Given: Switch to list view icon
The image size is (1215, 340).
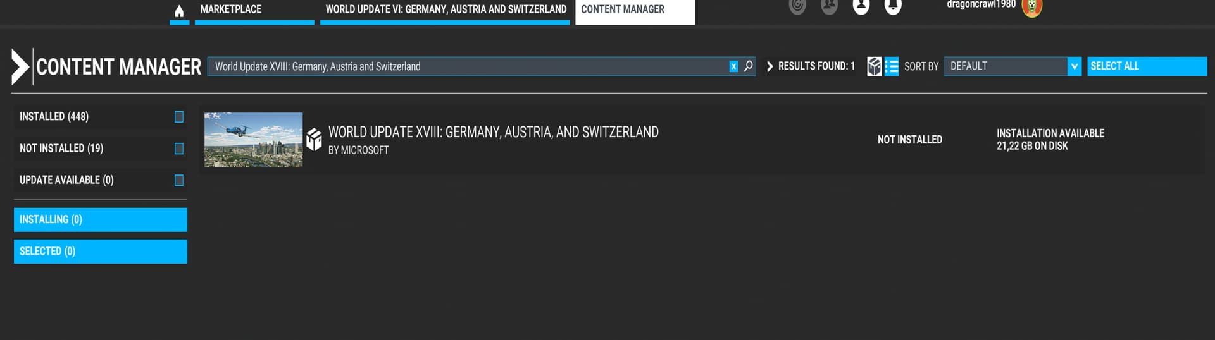Looking at the screenshot, I should point(891,66).
